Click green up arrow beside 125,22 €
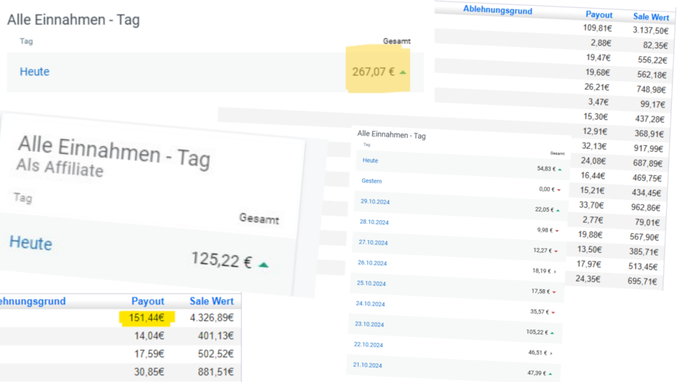The image size is (680, 382). (264, 264)
